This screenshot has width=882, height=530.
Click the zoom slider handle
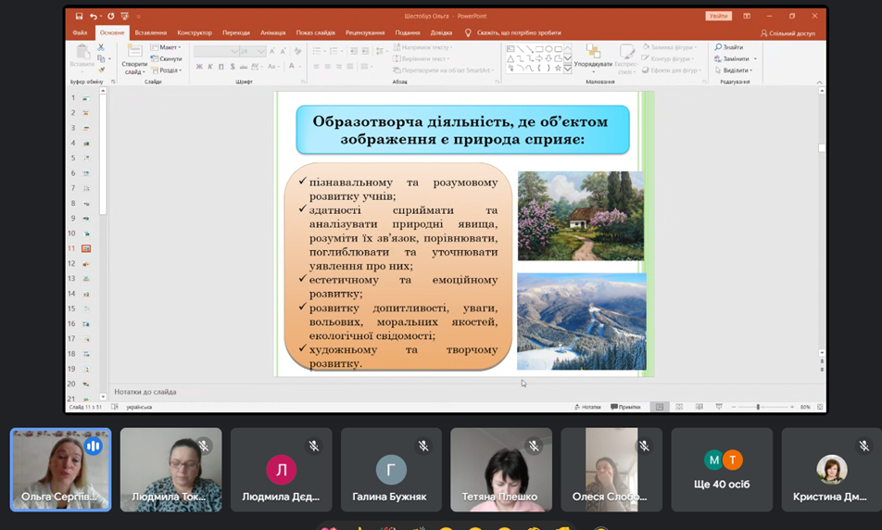pyautogui.click(x=758, y=407)
